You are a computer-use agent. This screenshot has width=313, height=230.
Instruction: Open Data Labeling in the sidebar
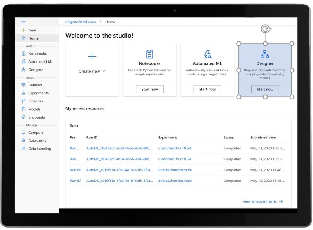(x=37, y=149)
